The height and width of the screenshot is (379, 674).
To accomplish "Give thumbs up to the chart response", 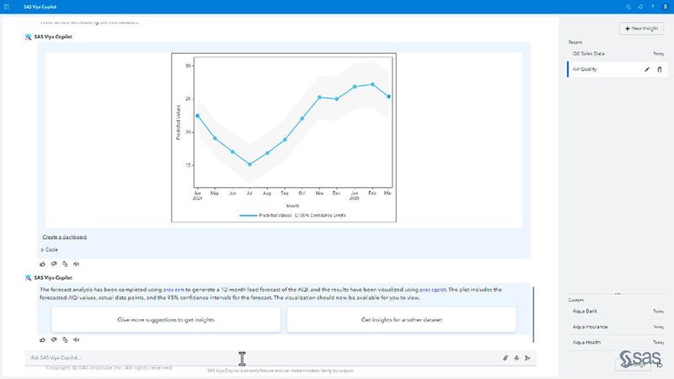I will coord(43,264).
